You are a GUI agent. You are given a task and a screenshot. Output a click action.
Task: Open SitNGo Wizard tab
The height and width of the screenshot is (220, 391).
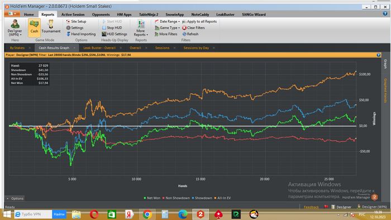(x=254, y=15)
